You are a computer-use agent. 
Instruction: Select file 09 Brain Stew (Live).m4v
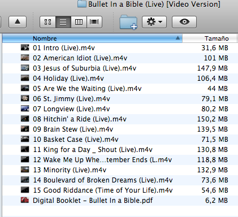(x=73, y=129)
